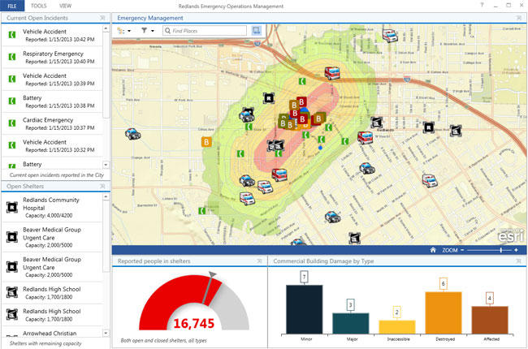
Task: Open the map filter dropdown
Action: 148,31
